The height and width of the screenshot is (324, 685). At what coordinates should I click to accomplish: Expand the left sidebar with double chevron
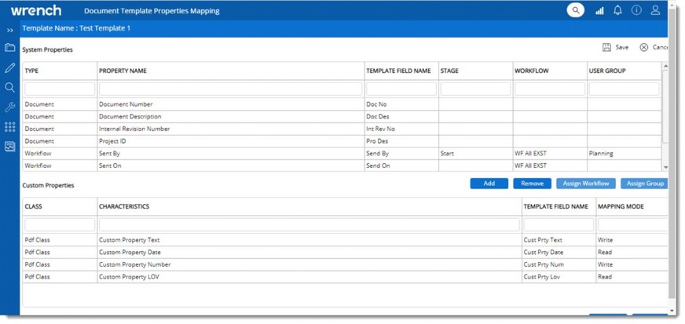[x=10, y=30]
